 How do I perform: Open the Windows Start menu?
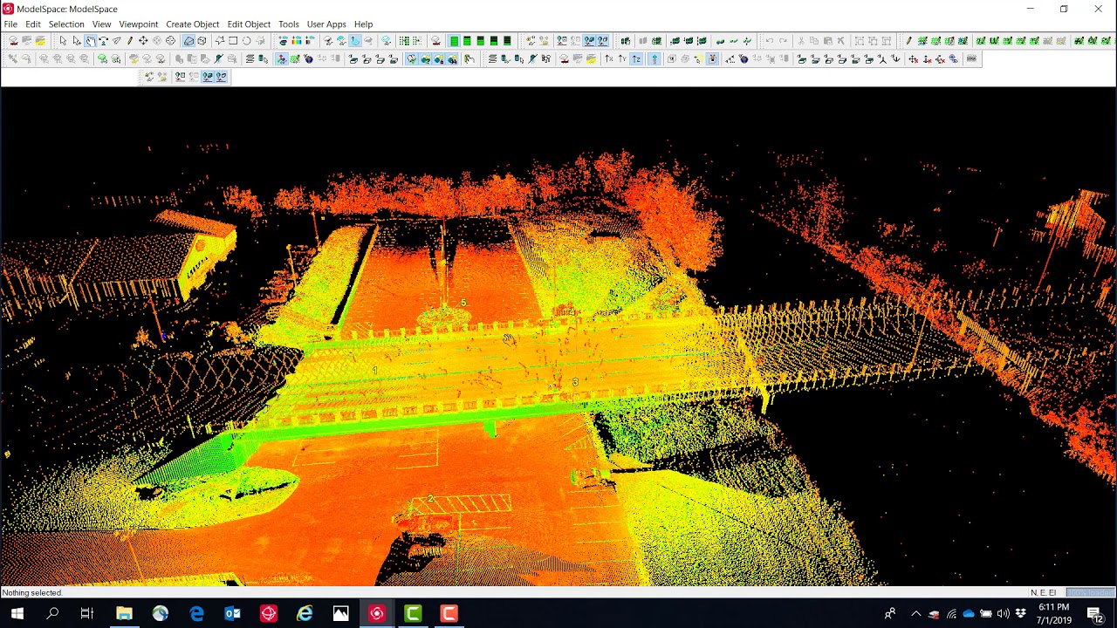17,614
